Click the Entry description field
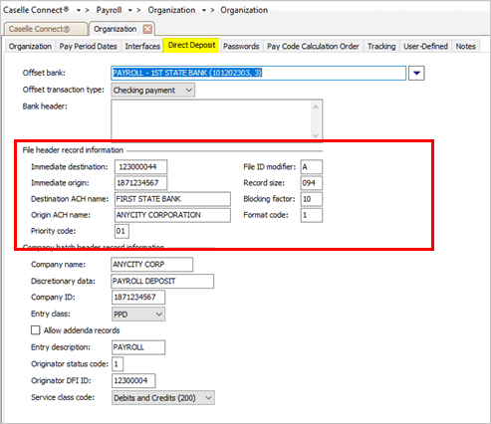Screen dimensions: 491x424 (138, 347)
